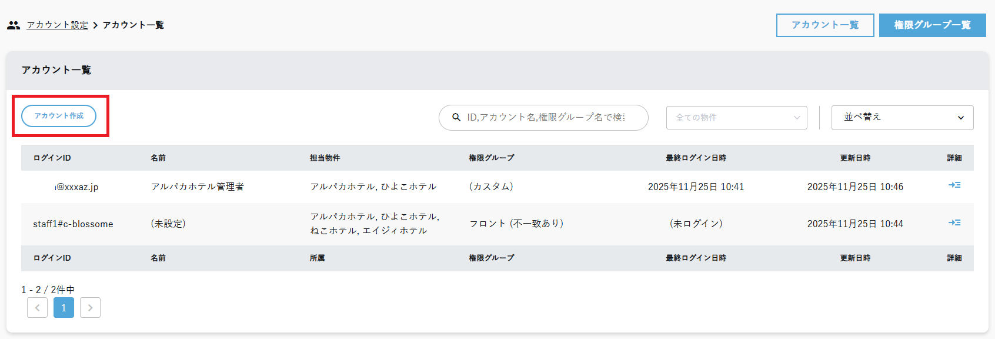Select the アルパカホテル管理者 name cell
995x339 pixels.
point(197,187)
